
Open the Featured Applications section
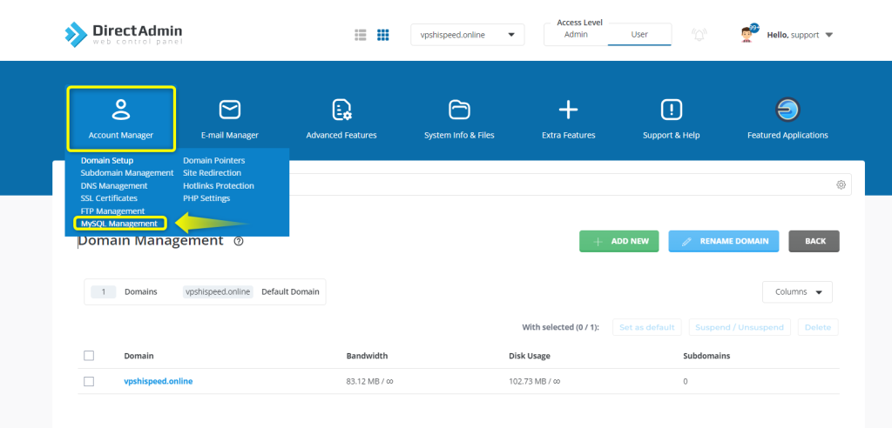pyautogui.click(x=787, y=119)
